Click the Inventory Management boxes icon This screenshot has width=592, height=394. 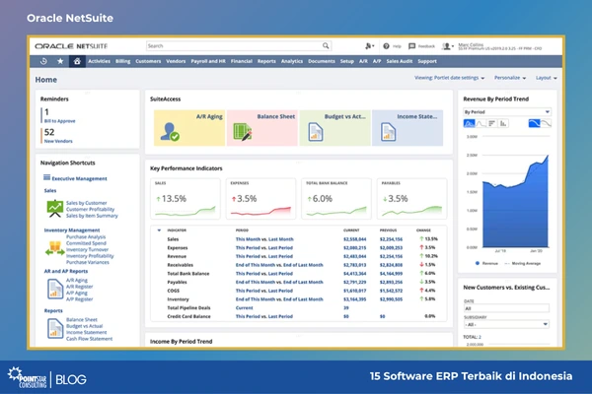tap(54, 248)
